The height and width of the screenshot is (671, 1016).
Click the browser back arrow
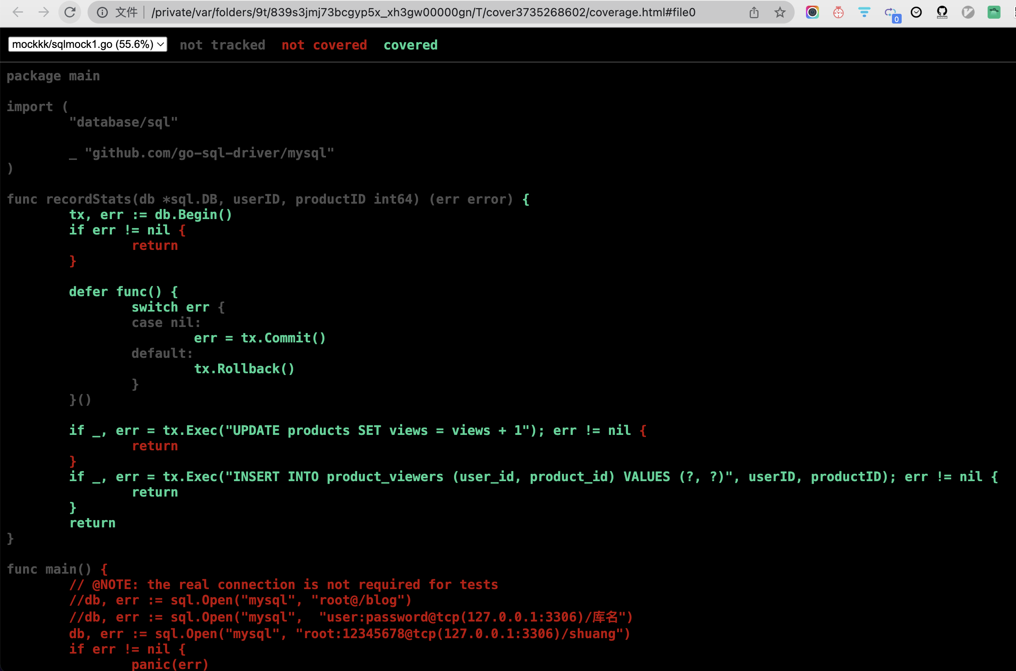click(x=18, y=13)
